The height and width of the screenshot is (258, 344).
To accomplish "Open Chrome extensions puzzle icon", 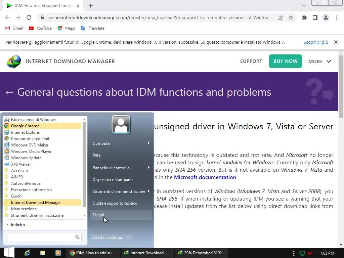I will coord(304,17).
